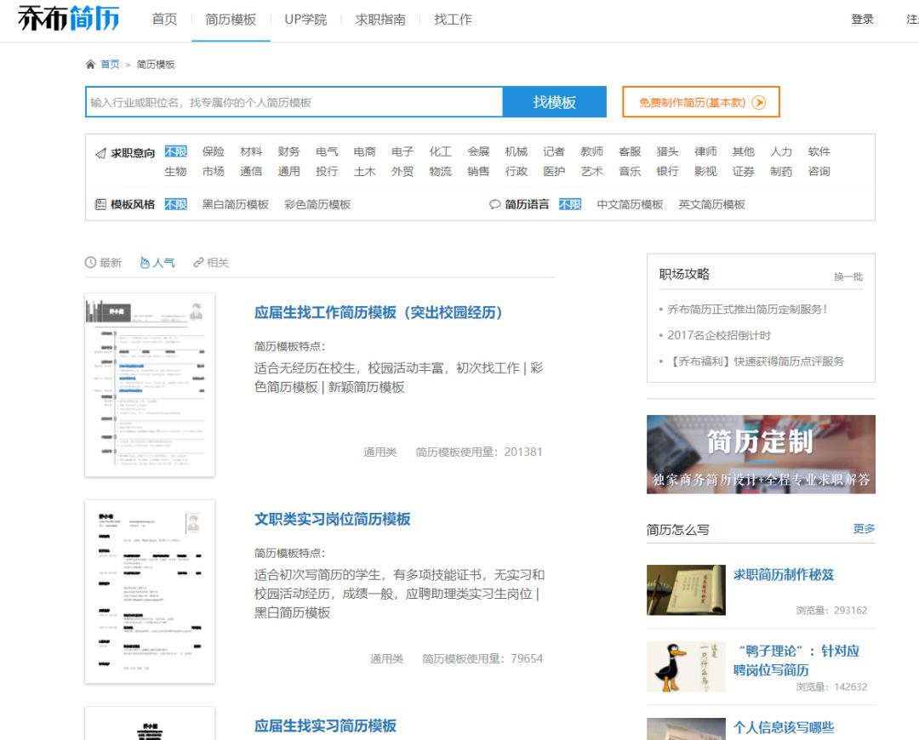This screenshot has height=740, width=919.
Task: Go to UP学院 in the top menu
Action: (x=306, y=20)
